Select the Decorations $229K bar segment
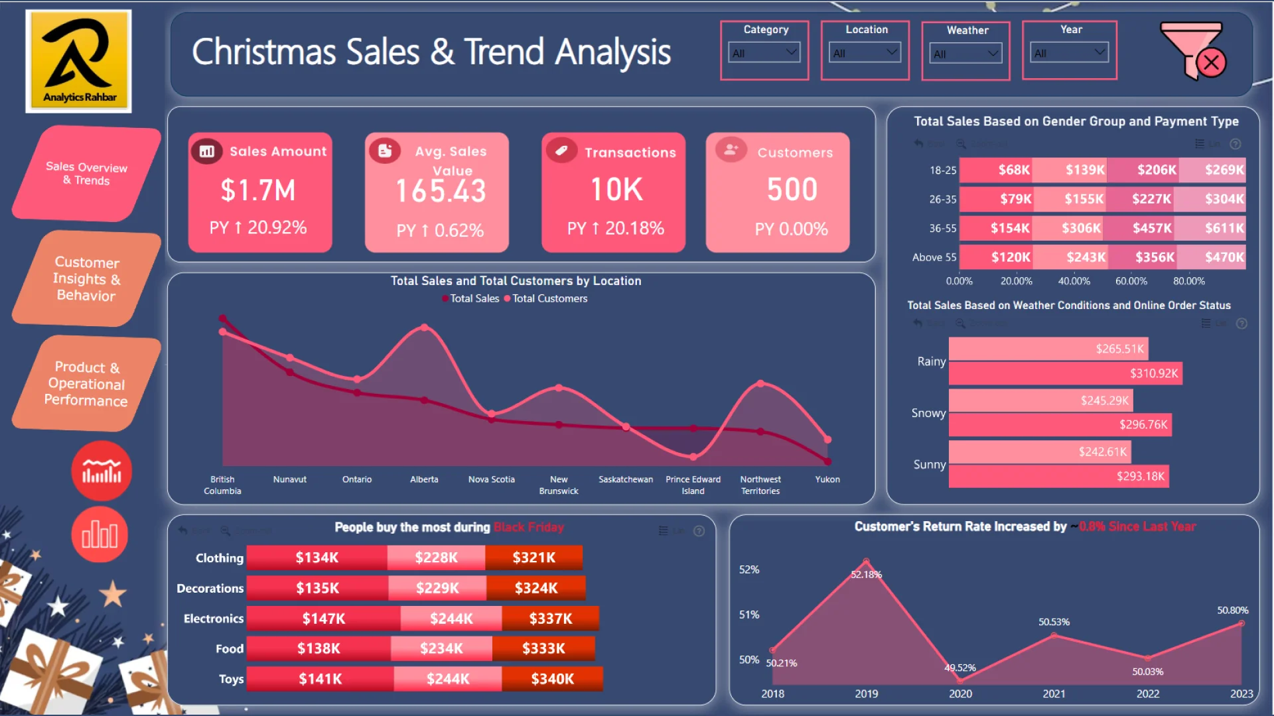 pyautogui.click(x=437, y=588)
